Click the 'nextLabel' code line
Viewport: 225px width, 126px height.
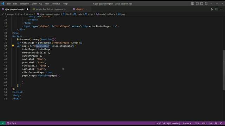point(34,59)
